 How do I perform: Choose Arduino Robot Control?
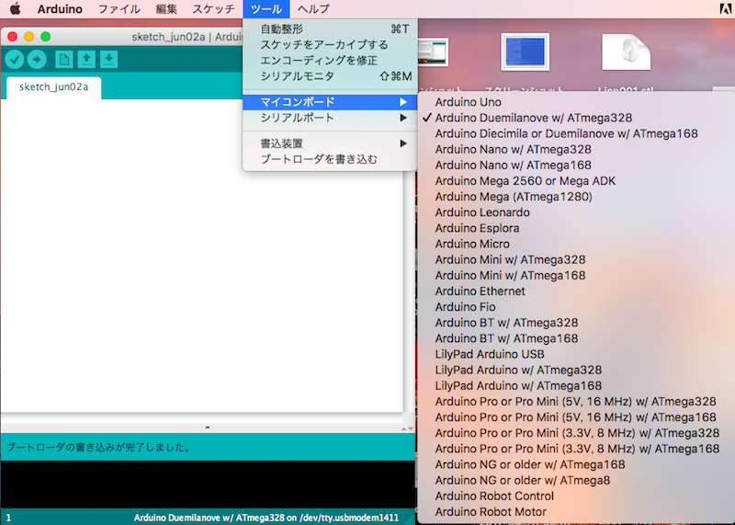[x=576, y=496]
